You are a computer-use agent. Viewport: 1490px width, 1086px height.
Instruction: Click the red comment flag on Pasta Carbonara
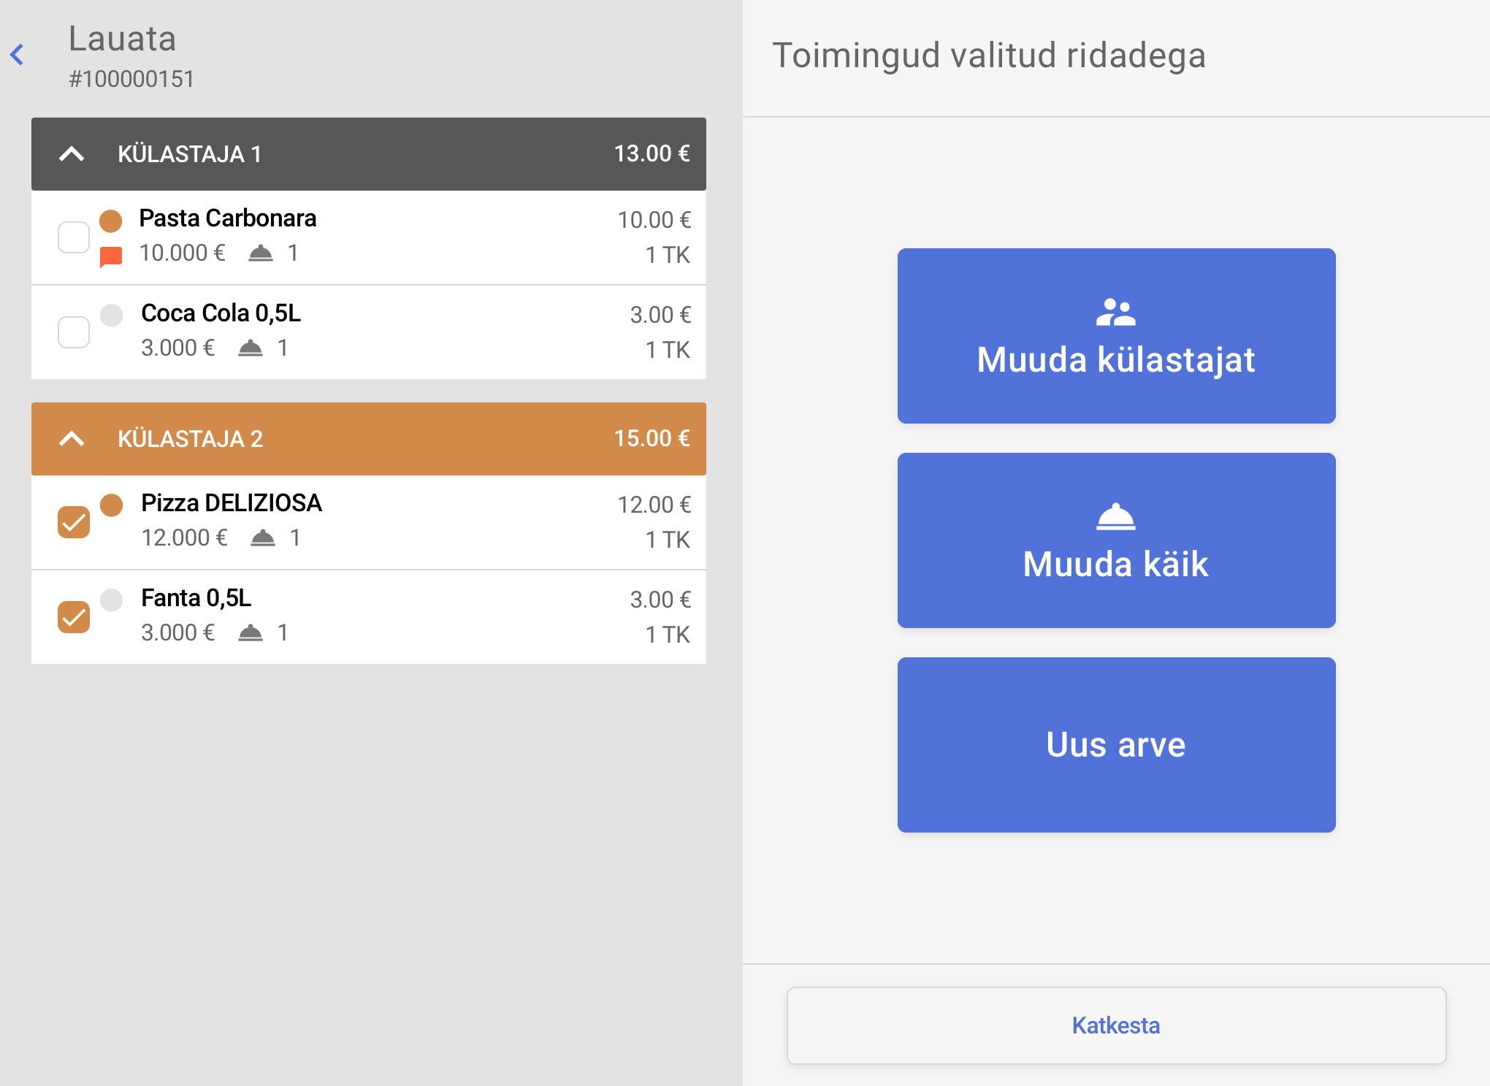click(110, 256)
